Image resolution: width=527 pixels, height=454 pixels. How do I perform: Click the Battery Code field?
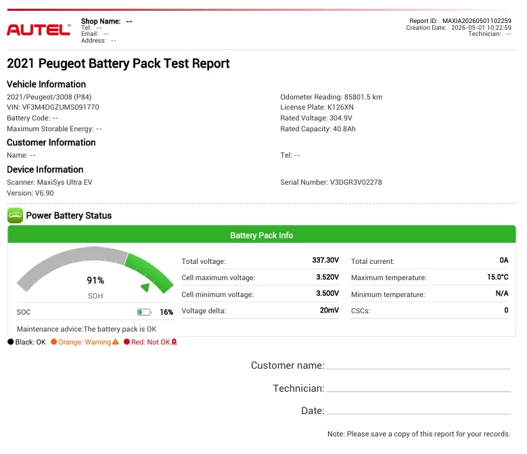32,118
